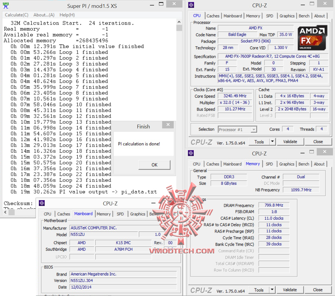Click BIOS Version field N551ZU.304

[x=123, y=280]
